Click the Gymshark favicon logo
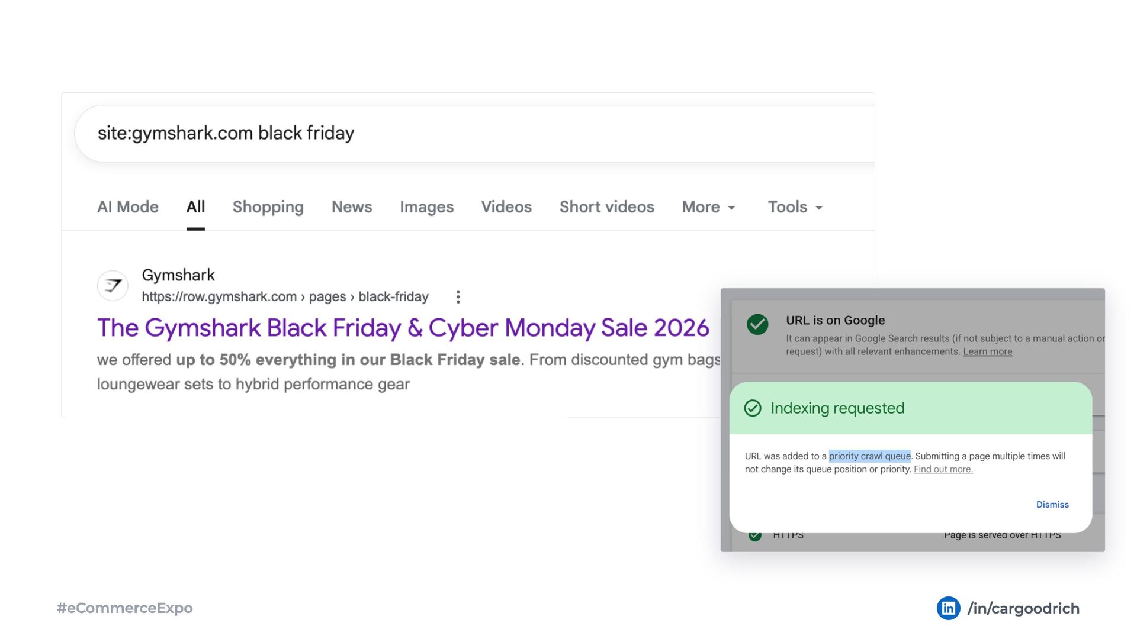 pos(113,286)
